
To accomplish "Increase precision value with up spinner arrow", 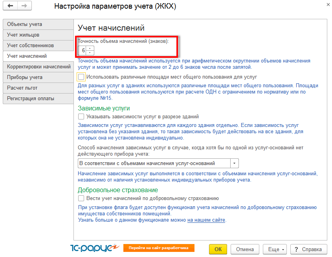I will pos(90,48).
